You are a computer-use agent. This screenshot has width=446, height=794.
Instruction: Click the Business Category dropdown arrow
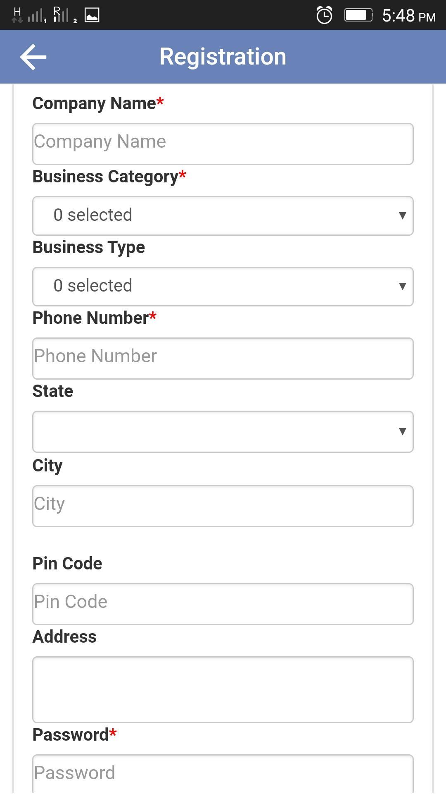[402, 215]
